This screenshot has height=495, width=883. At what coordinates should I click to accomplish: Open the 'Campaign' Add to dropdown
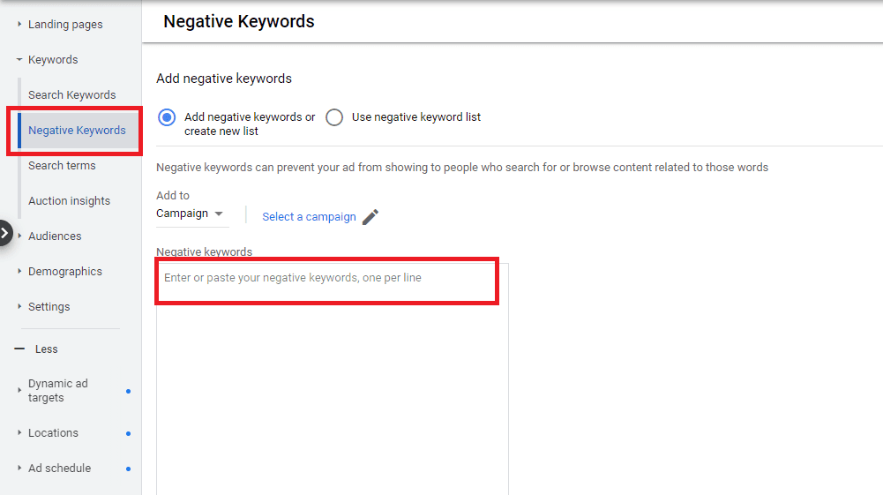tap(190, 214)
